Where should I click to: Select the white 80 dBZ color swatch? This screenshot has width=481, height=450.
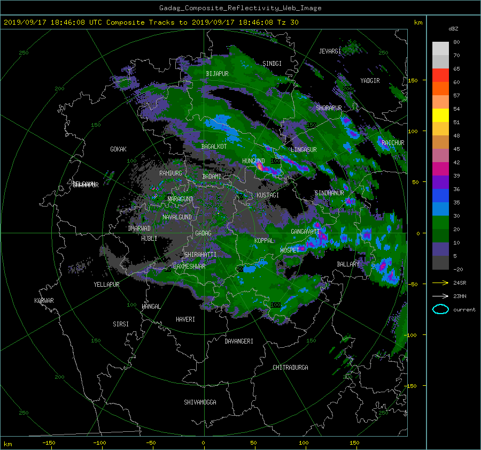[x=440, y=48]
